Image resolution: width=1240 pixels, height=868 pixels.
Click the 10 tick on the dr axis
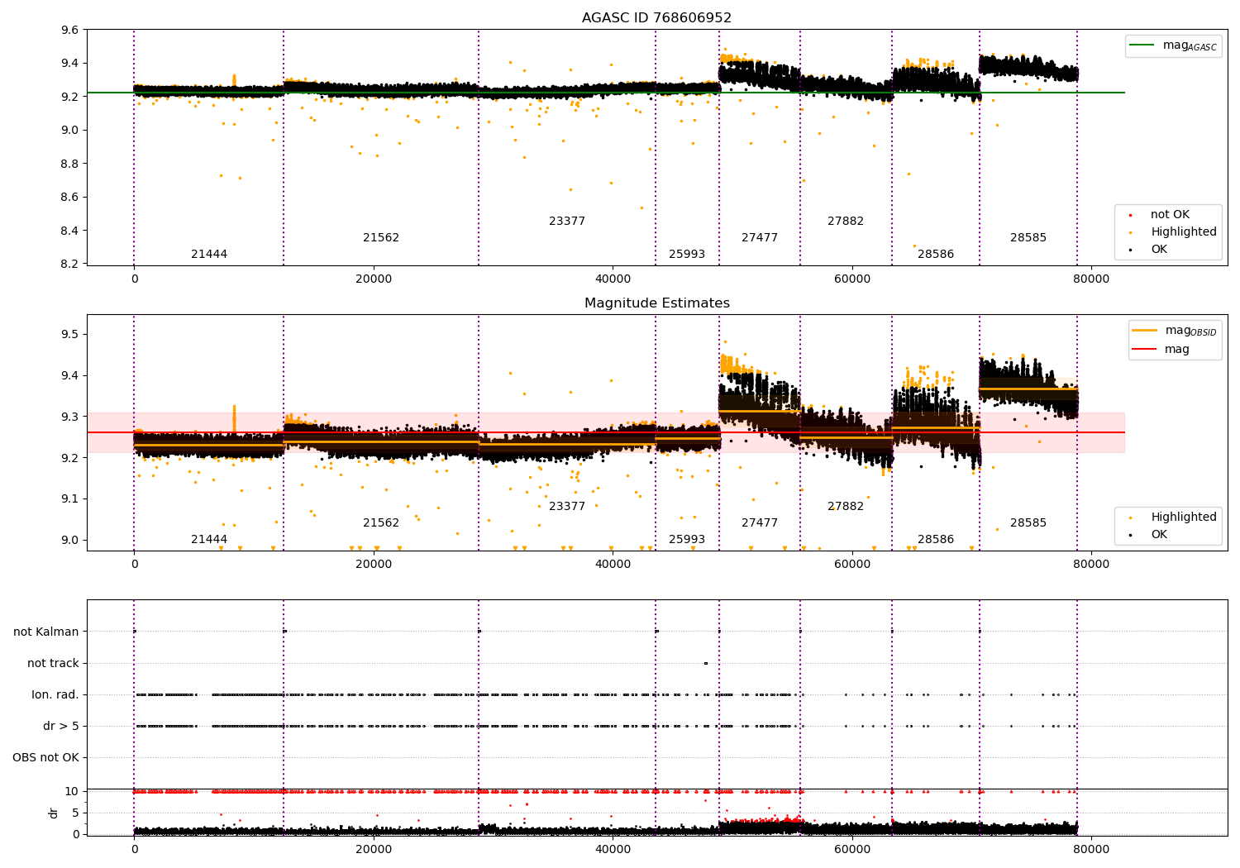[72, 792]
